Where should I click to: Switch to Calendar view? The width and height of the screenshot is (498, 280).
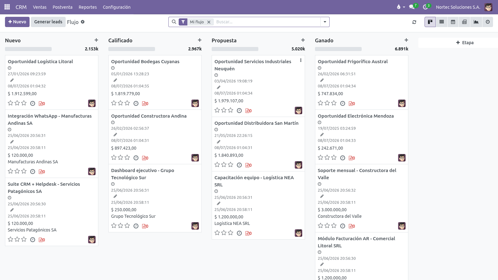coord(453,22)
